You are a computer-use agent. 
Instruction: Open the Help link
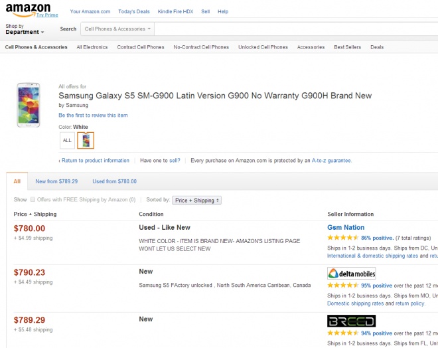[x=223, y=11]
